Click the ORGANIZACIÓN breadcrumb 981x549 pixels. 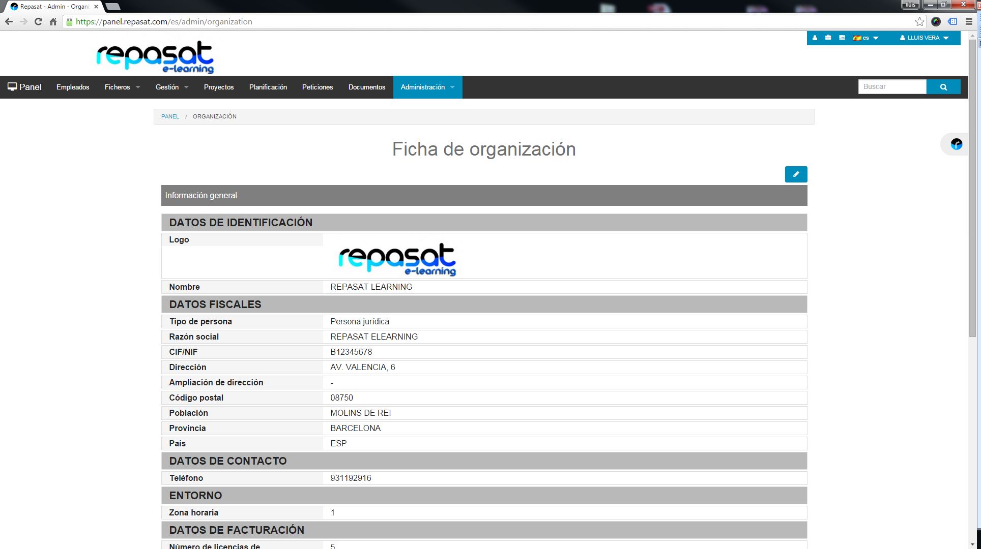pyautogui.click(x=215, y=116)
